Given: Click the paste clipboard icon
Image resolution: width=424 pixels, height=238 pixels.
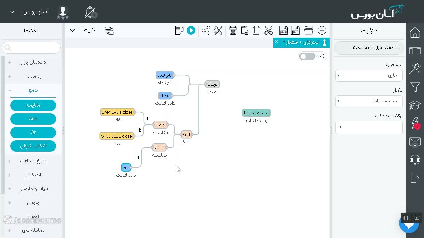Looking at the screenshot, I should coord(245,30).
